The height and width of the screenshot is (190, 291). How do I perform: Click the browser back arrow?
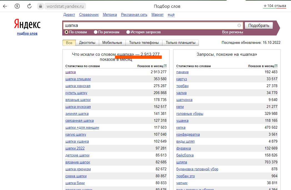point(5,6)
